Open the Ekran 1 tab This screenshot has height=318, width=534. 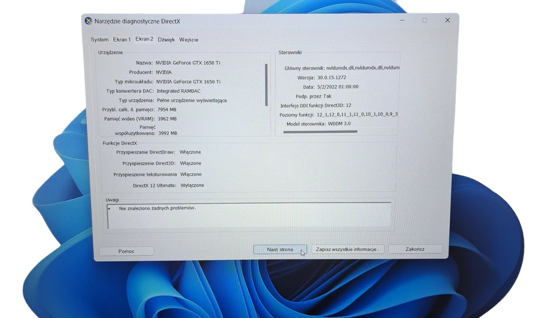122,39
